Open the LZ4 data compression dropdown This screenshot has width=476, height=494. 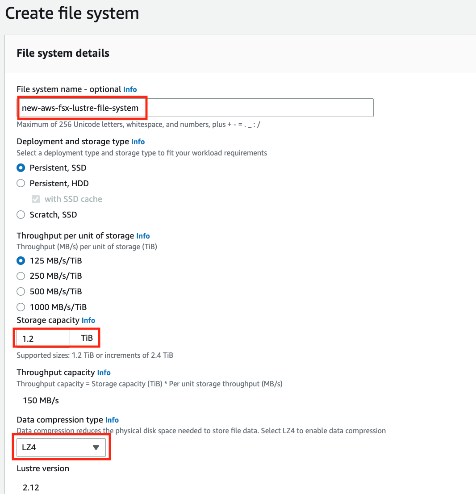[61, 447]
